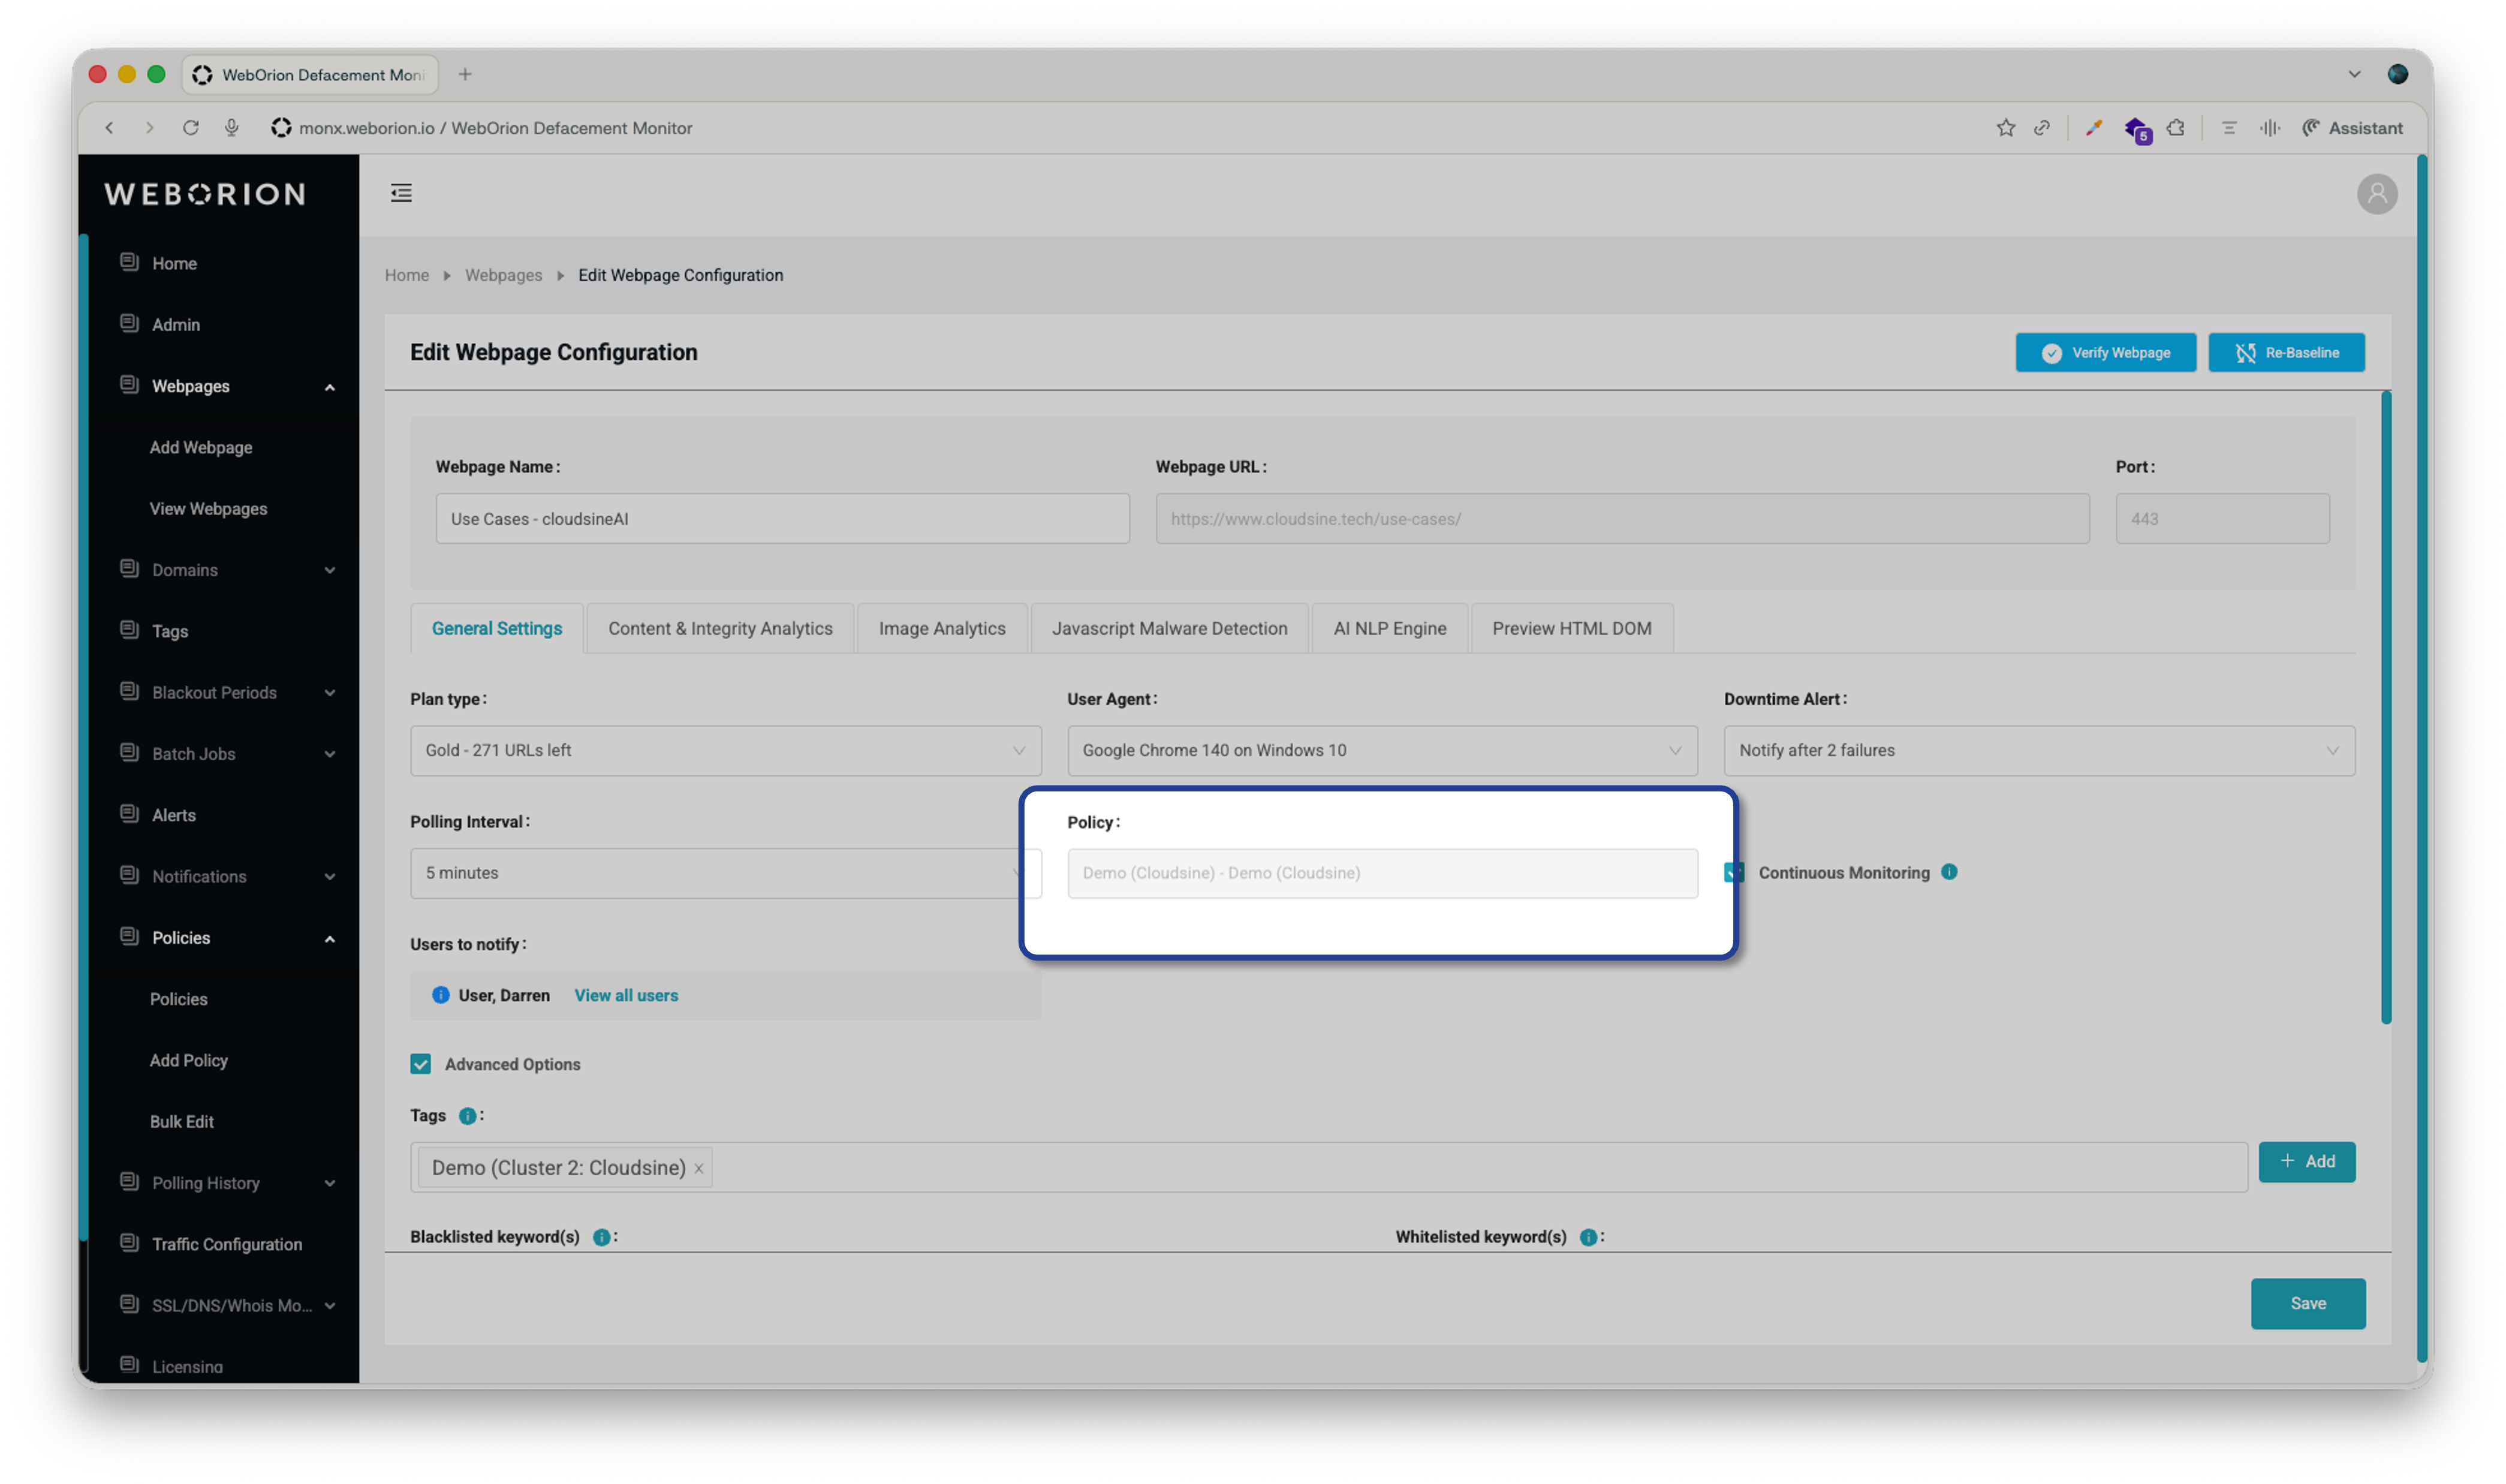Viewport: 2506px width, 1484px height.
Task: Bookmark the page with the star icon
Action: (2005, 128)
